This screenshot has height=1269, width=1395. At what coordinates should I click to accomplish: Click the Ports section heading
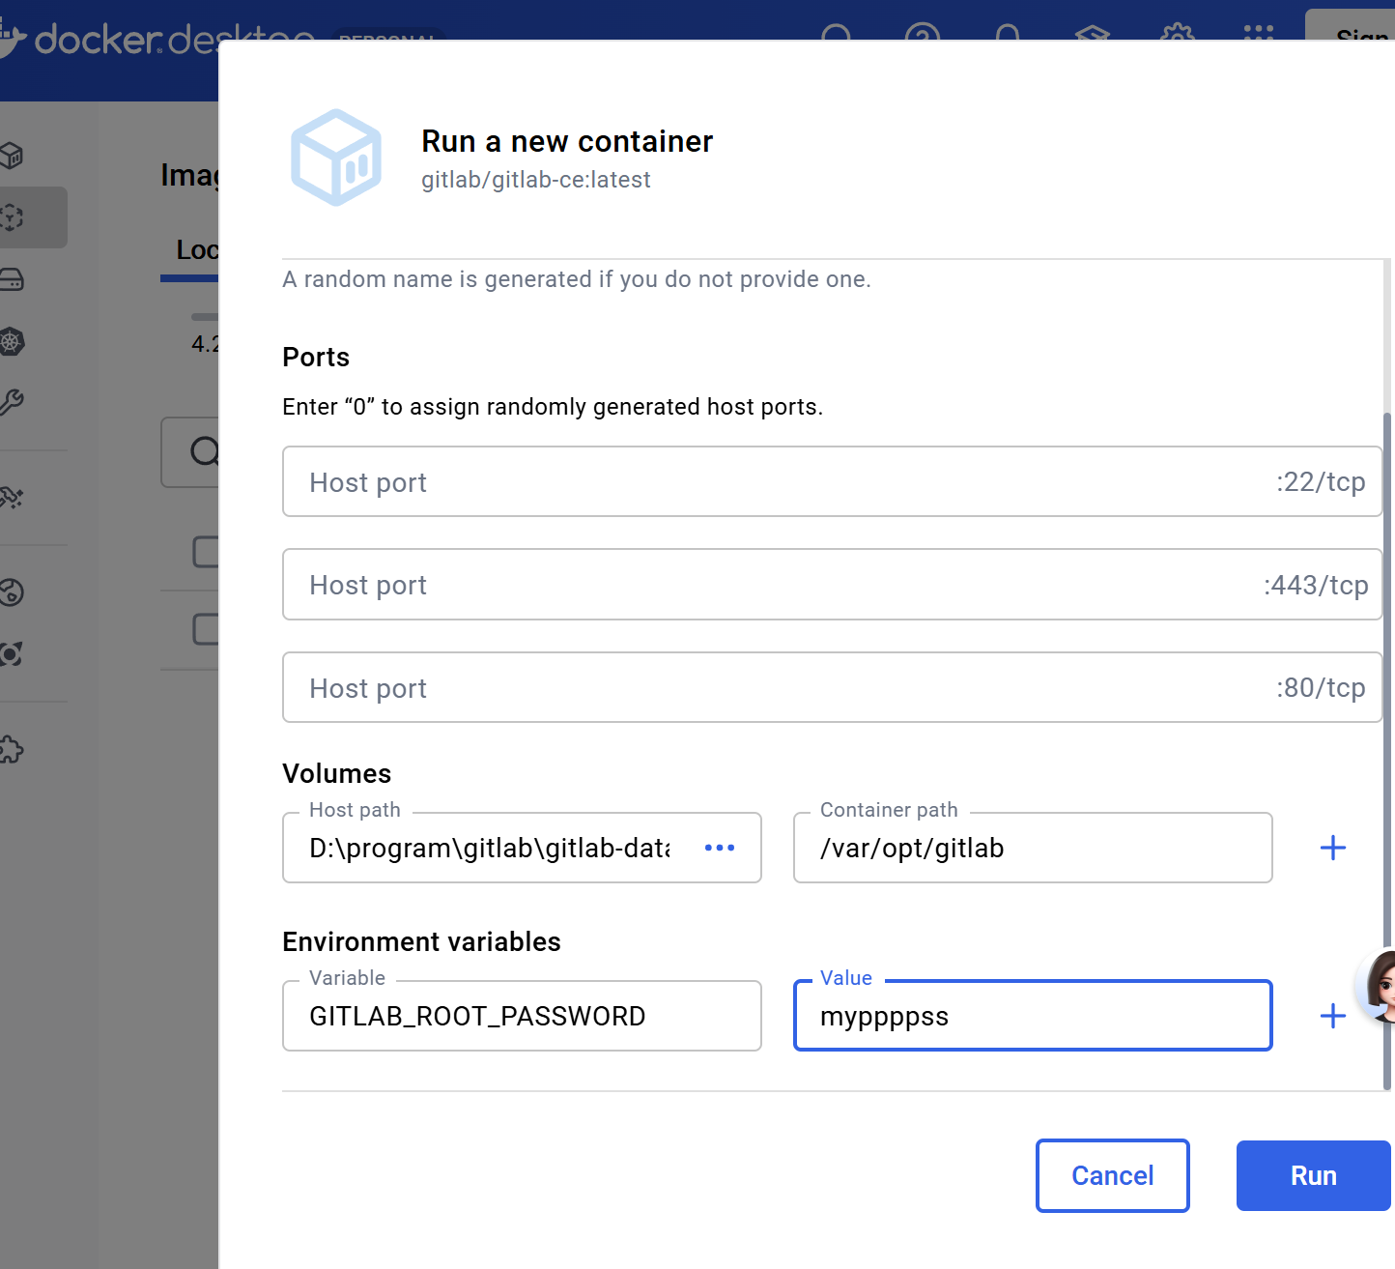316,358
